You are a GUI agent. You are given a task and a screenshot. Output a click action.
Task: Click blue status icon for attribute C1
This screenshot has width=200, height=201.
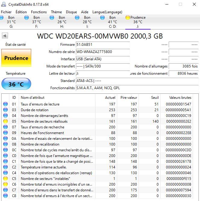5,161
